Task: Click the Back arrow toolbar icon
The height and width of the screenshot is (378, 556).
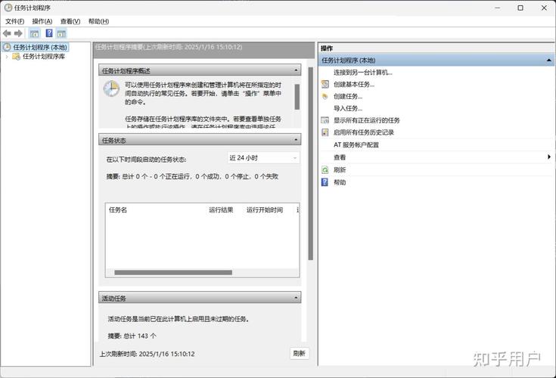Action: (x=7, y=34)
